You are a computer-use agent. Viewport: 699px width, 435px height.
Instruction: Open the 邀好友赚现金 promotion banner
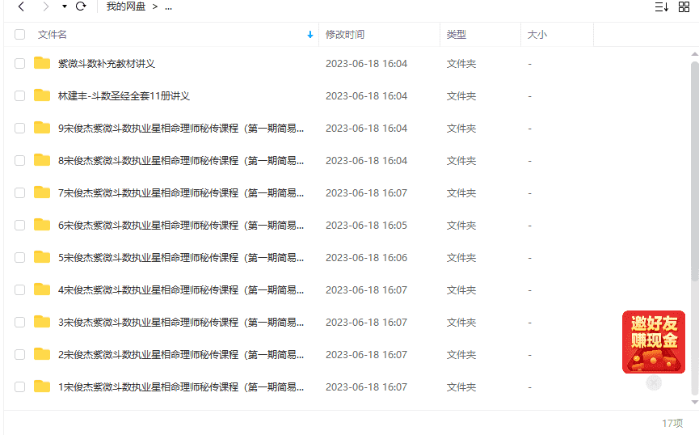653,341
